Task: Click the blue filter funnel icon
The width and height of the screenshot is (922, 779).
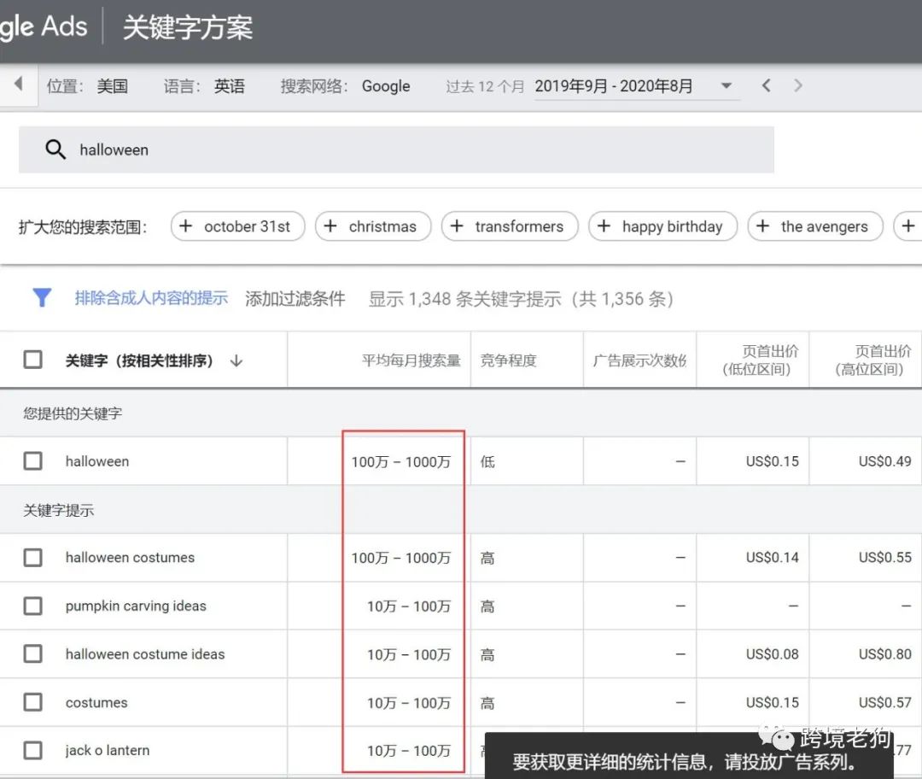Action: coord(41,298)
